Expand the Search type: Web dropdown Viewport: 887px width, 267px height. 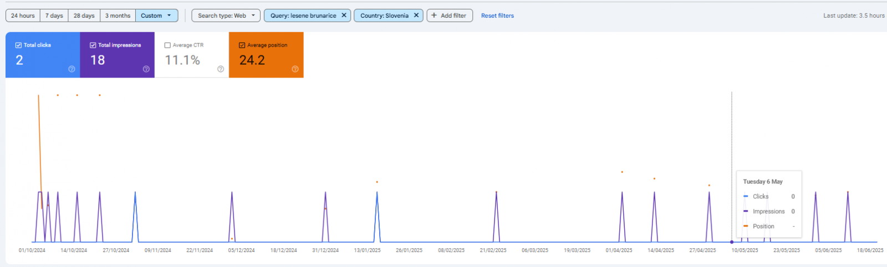click(226, 16)
